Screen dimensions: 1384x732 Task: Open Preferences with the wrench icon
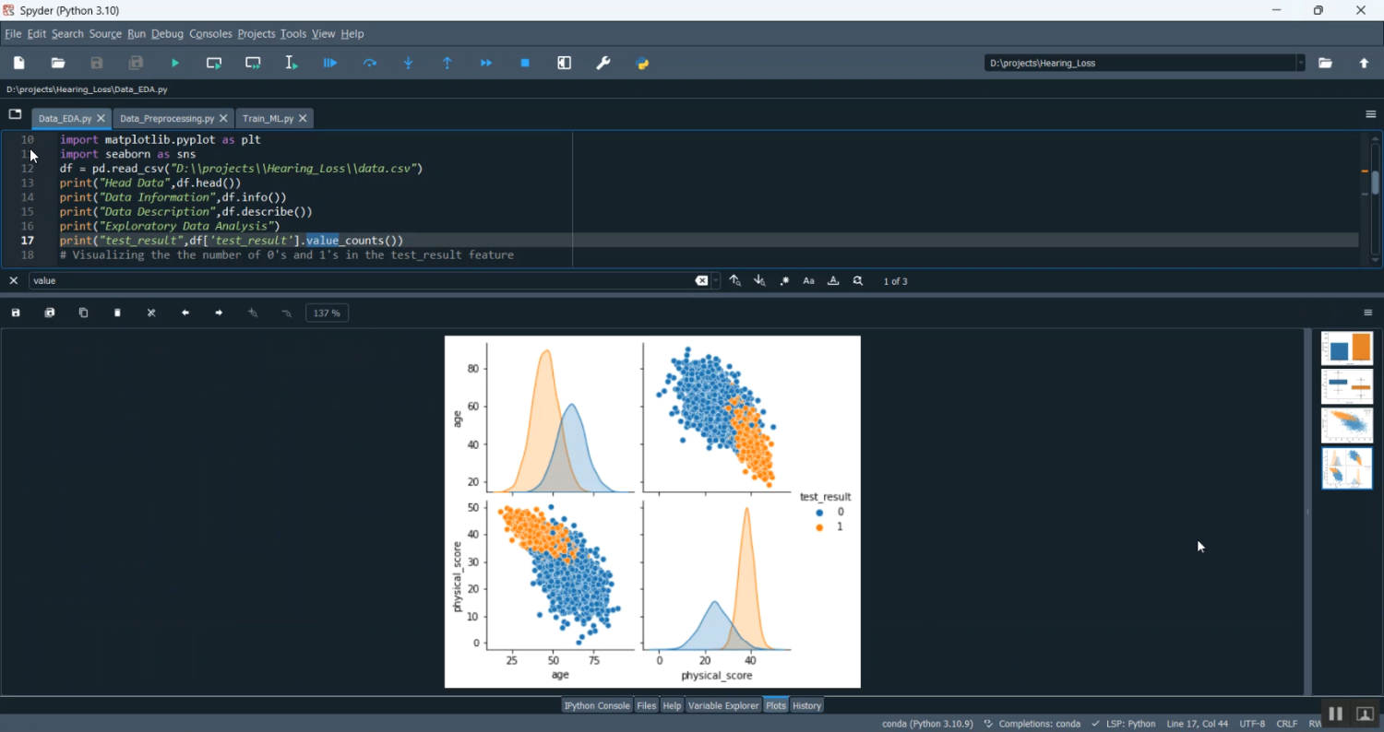point(603,64)
